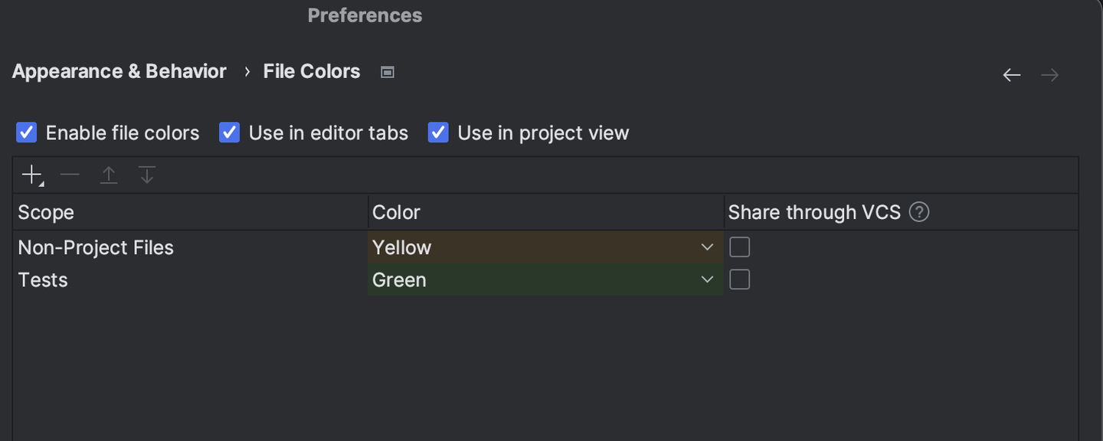Disable the Enable file colors checkbox

click(x=26, y=132)
